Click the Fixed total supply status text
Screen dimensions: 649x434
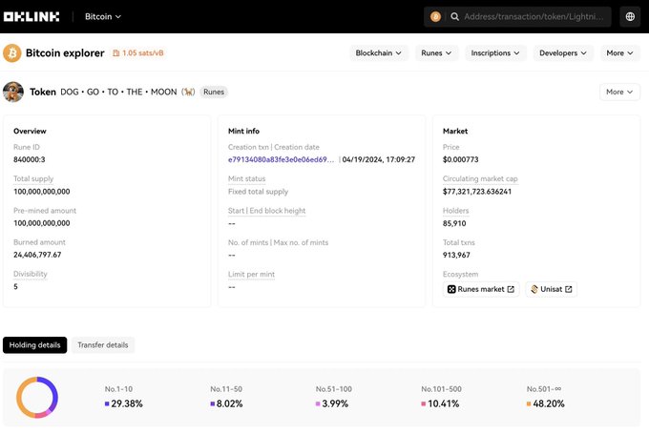258,192
